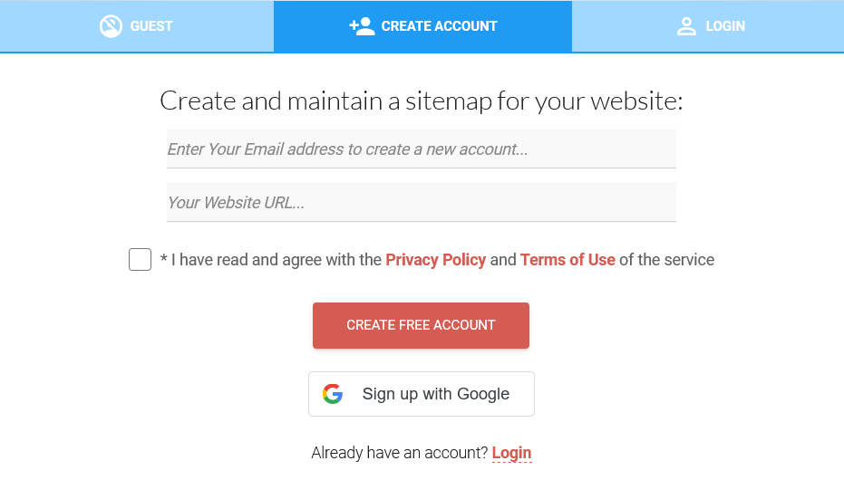Viewport: 844px width, 480px height.
Task: Follow the red Login link at bottom
Action: coord(511,453)
